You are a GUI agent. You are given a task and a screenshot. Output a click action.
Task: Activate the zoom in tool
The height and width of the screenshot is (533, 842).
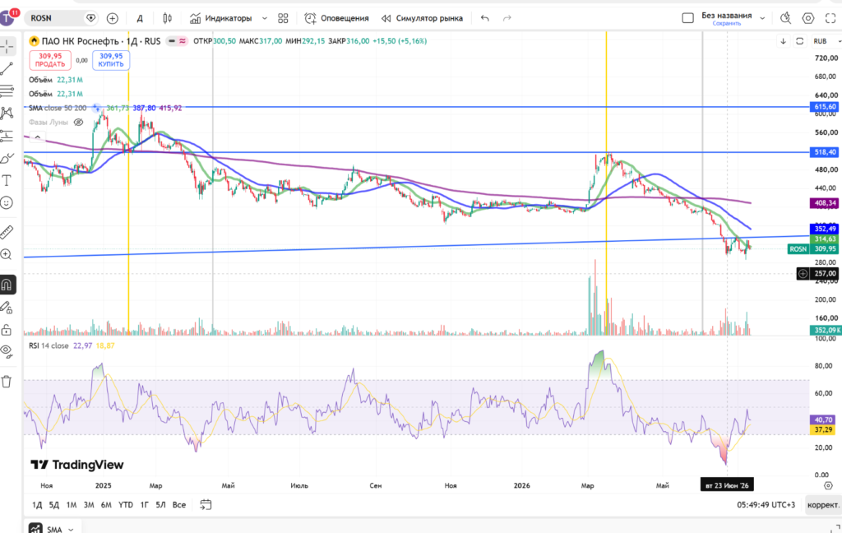[7, 255]
